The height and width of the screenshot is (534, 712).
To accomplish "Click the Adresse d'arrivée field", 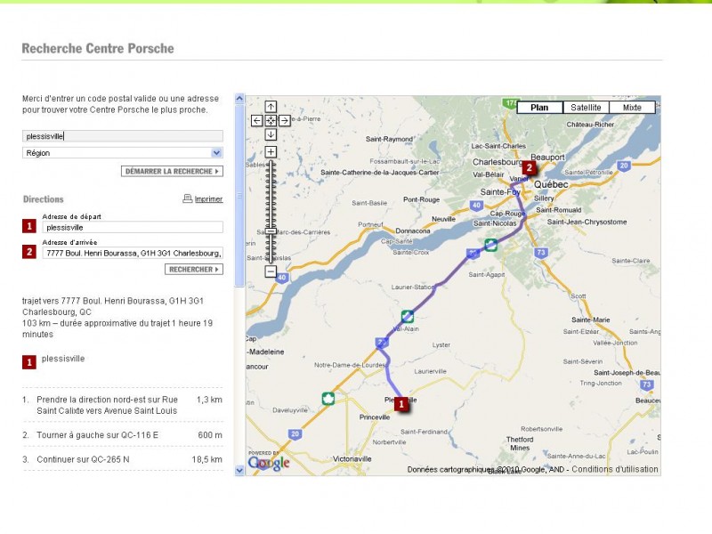I will [x=133, y=253].
